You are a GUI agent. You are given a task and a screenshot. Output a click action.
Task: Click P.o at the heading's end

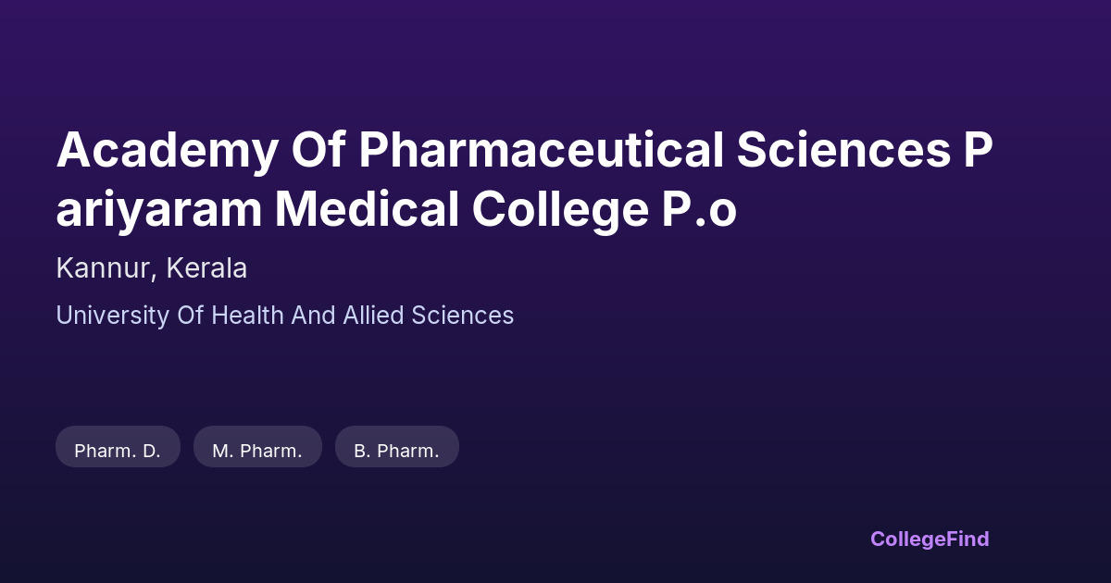(x=699, y=209)
